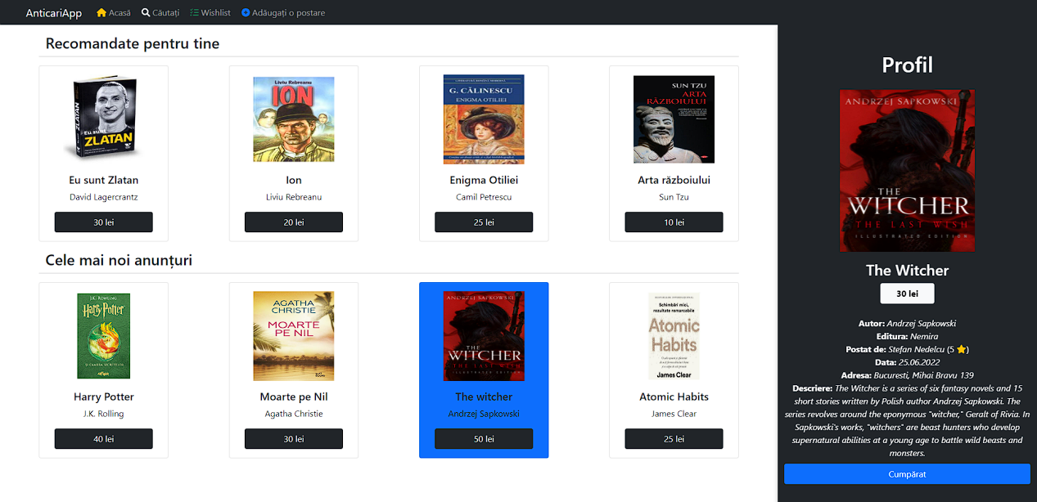Open the AnticariApp brand link
The height and width of the screenshot is (502, 1037).
[54, 13]
